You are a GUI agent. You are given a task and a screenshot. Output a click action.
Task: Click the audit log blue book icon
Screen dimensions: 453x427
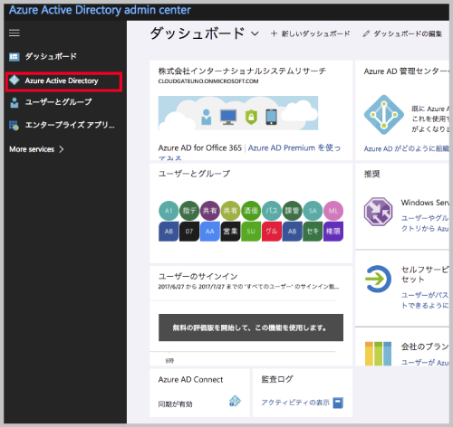338,403
